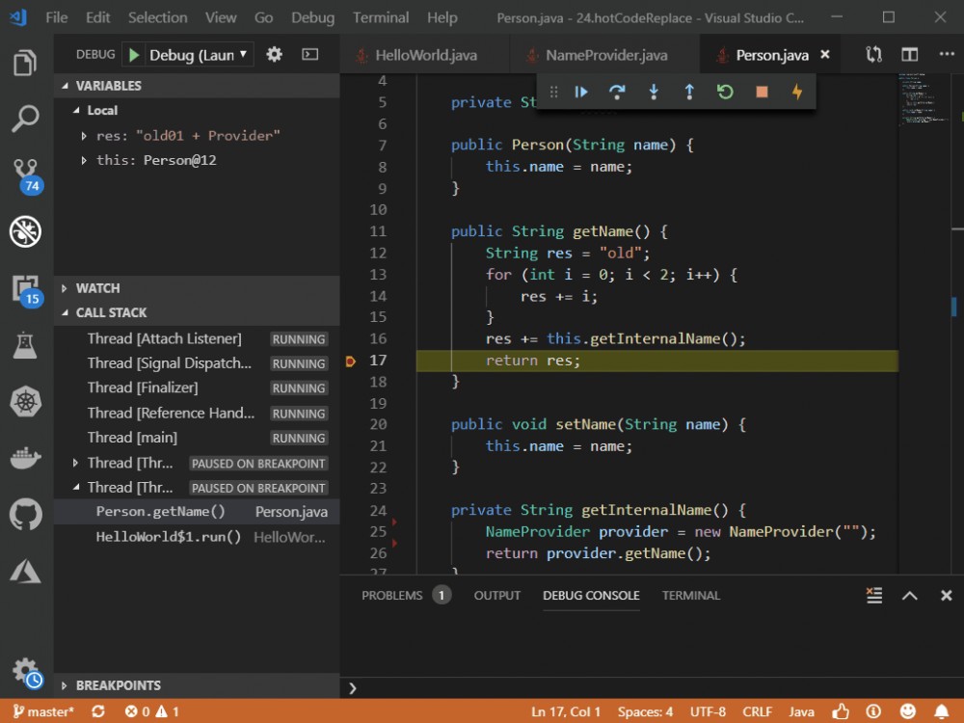964x723 pixels.
Task: Open the Debug menu in menu bar
Action: (312, 17)
